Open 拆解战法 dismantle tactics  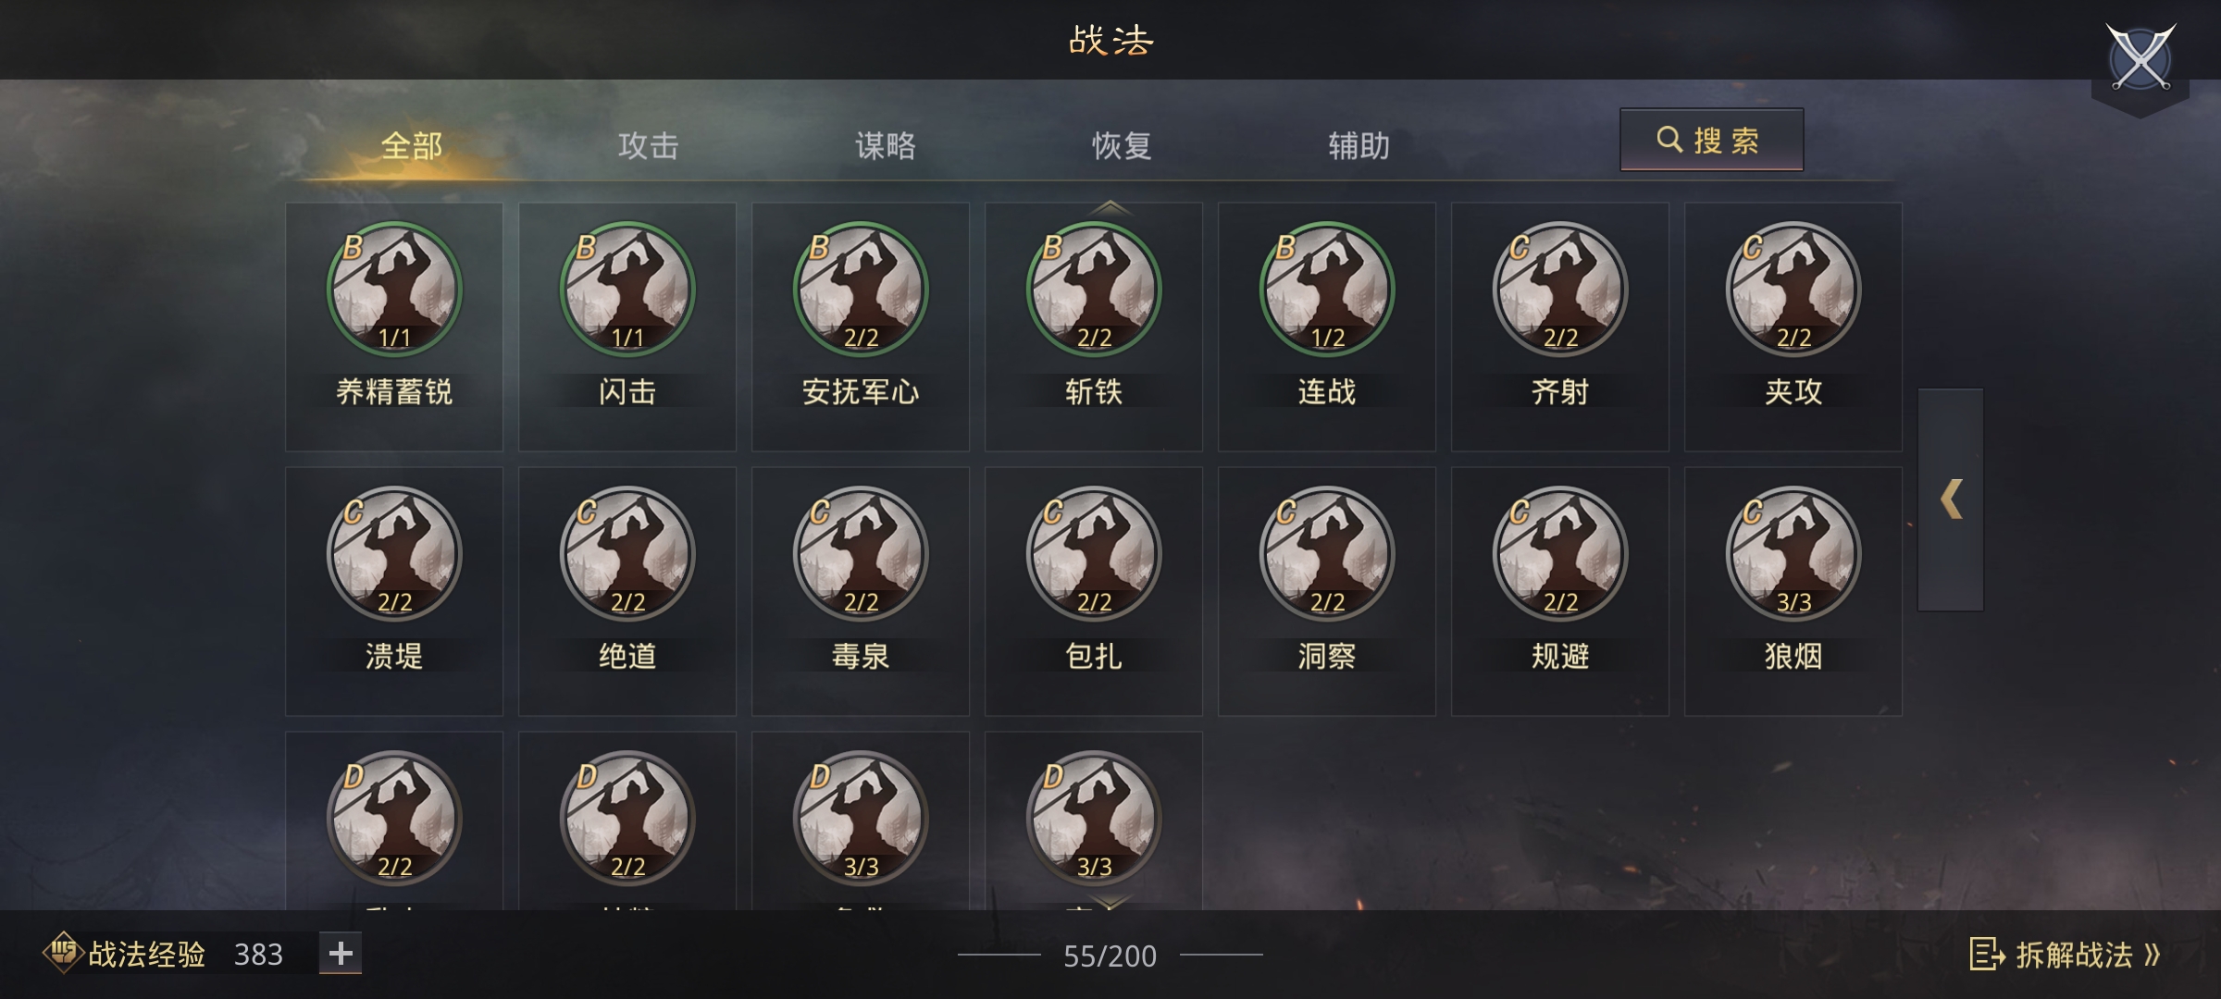click(2066, 954)
